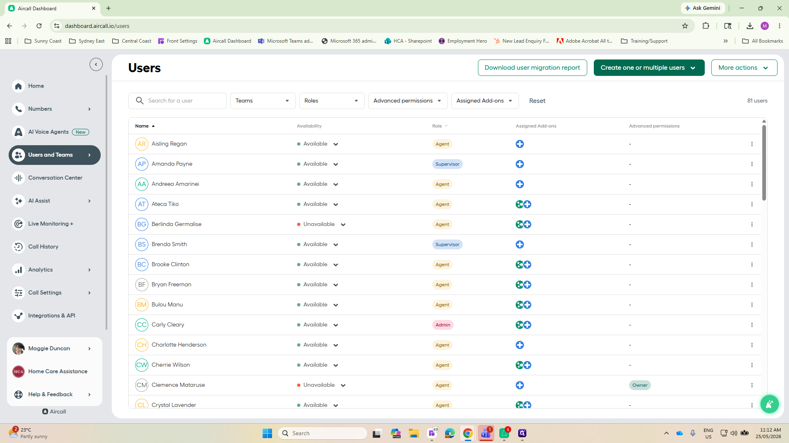The image size is (789, 443).
Task: Open the Call History icon in the sidebar
Action: 18,247
